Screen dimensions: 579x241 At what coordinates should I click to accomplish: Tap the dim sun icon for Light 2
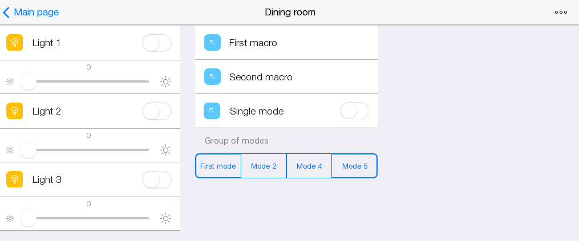(x=10, y=150)
